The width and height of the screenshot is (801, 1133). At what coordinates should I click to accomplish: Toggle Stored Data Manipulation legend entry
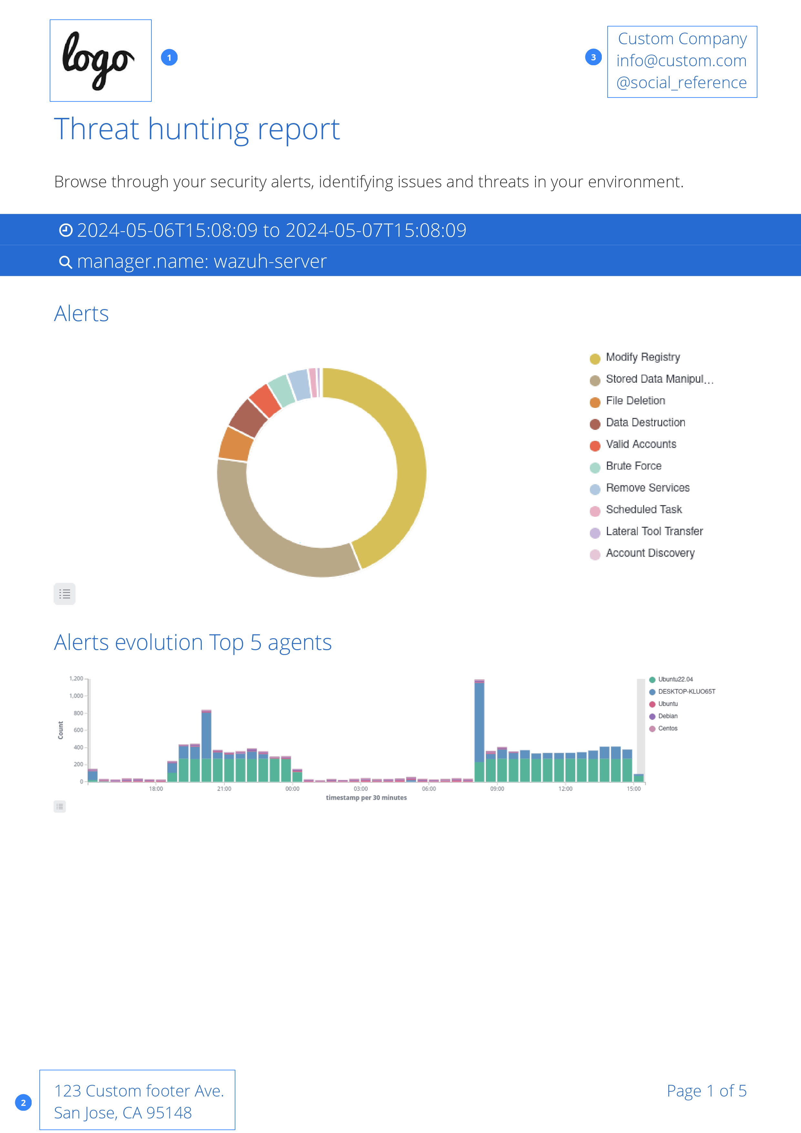pos(659,379)
